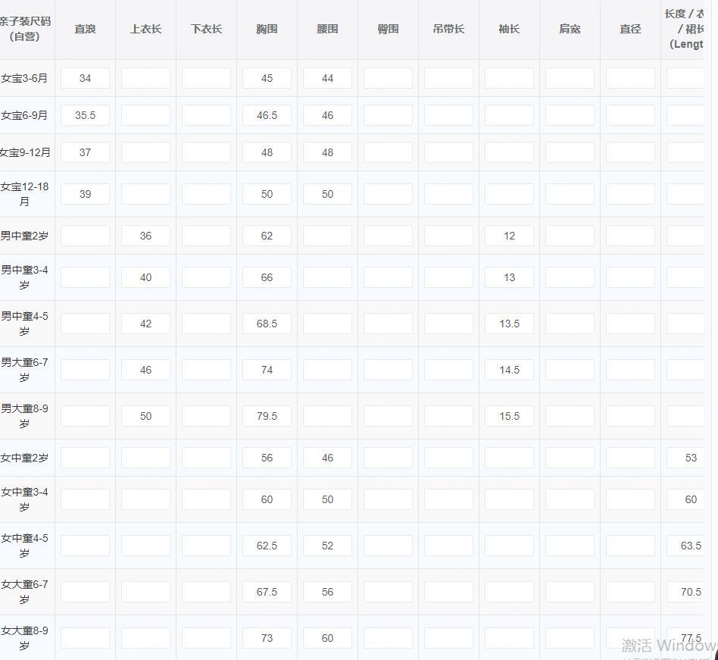Image resolution: width=718 pixels, height=660 pixels.
Task: Click the 胸围 field showing 67.5
Action: click(267, 593)
